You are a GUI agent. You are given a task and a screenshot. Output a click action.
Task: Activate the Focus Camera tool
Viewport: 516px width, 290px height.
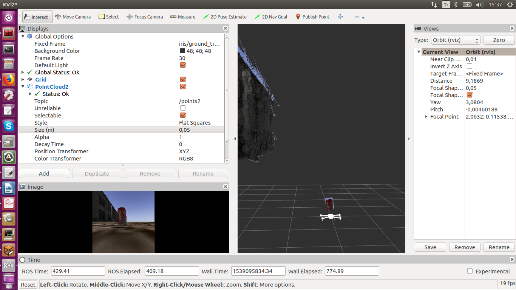coord(145,17)
